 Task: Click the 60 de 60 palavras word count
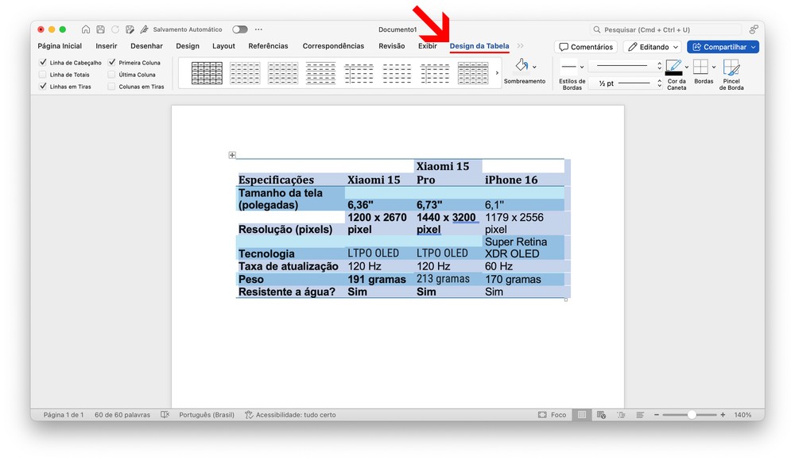(x=122, y=414)
